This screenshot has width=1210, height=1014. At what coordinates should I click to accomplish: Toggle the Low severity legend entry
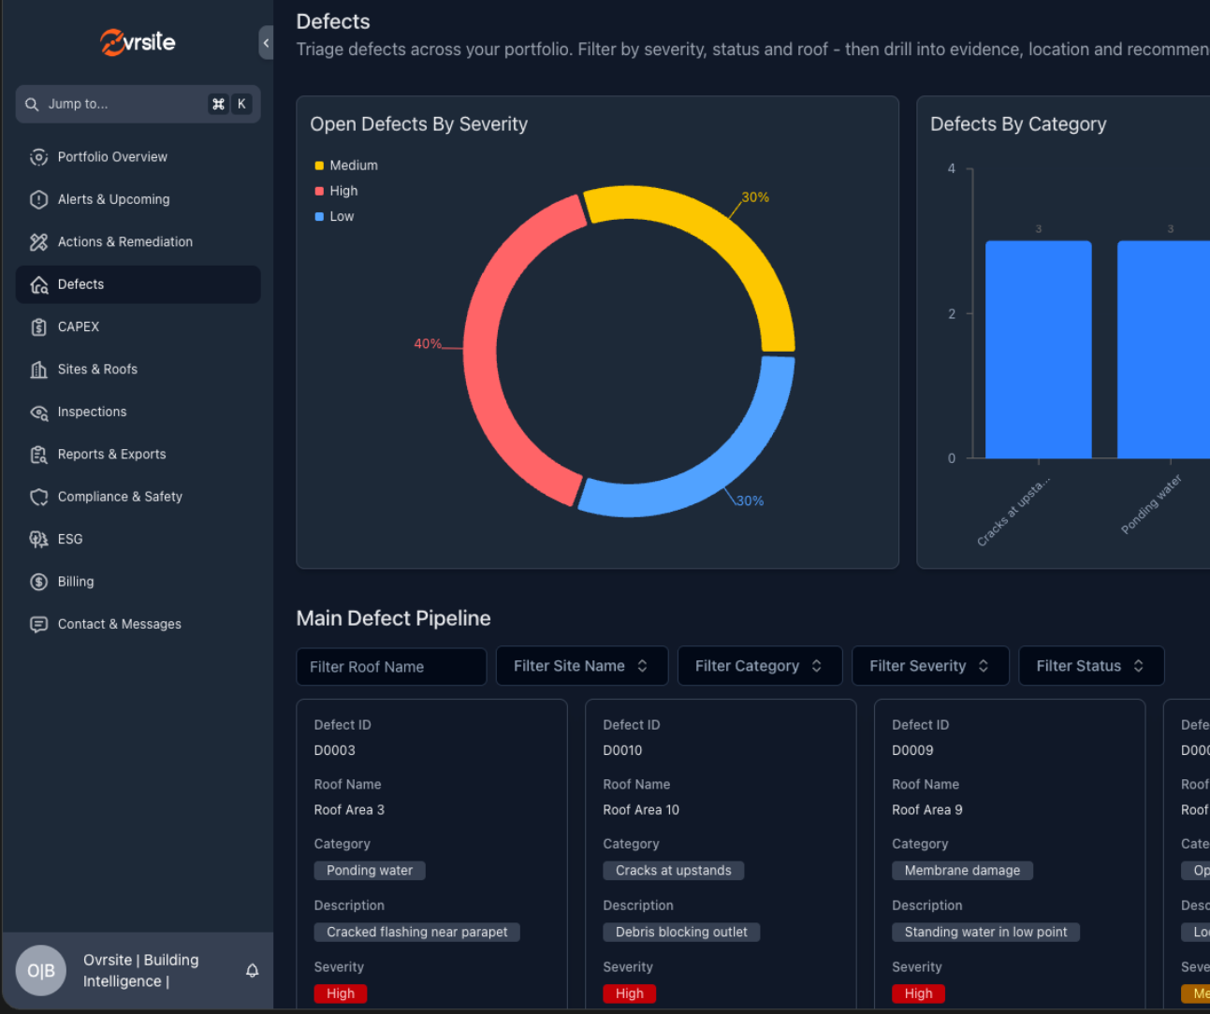pos(334,216)
